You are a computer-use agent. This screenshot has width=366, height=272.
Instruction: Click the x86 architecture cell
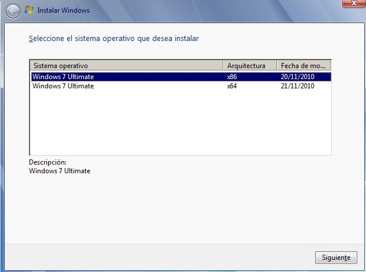(232, 77)
